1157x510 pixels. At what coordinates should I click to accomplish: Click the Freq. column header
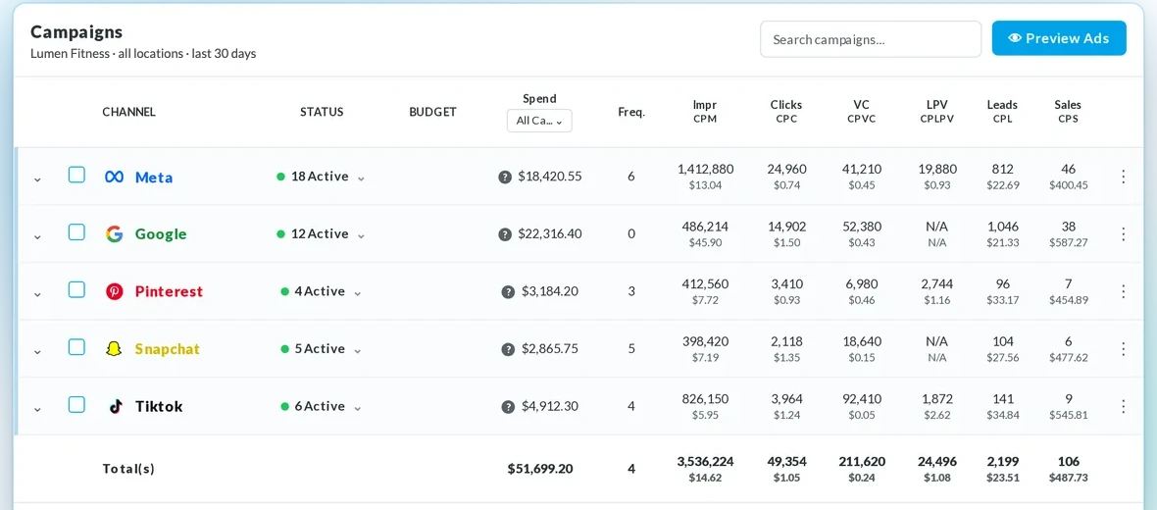[x=631, y=112]
